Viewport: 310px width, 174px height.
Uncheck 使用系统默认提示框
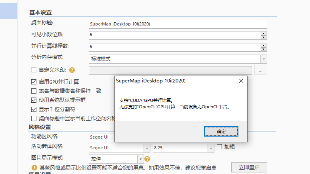pyautogui.click(x=34, y=100)
